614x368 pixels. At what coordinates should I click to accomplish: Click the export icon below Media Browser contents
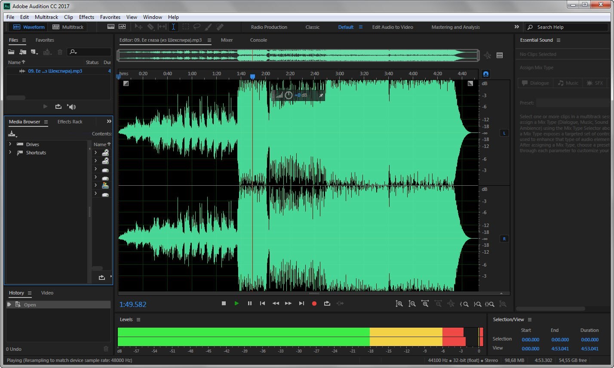[102, 277]
